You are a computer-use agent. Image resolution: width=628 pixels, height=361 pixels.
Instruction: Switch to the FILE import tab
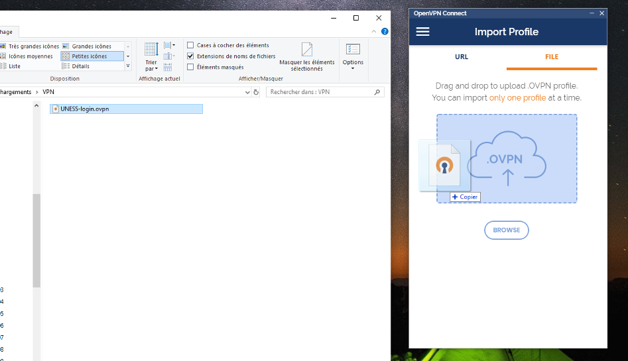click(552, 57)
